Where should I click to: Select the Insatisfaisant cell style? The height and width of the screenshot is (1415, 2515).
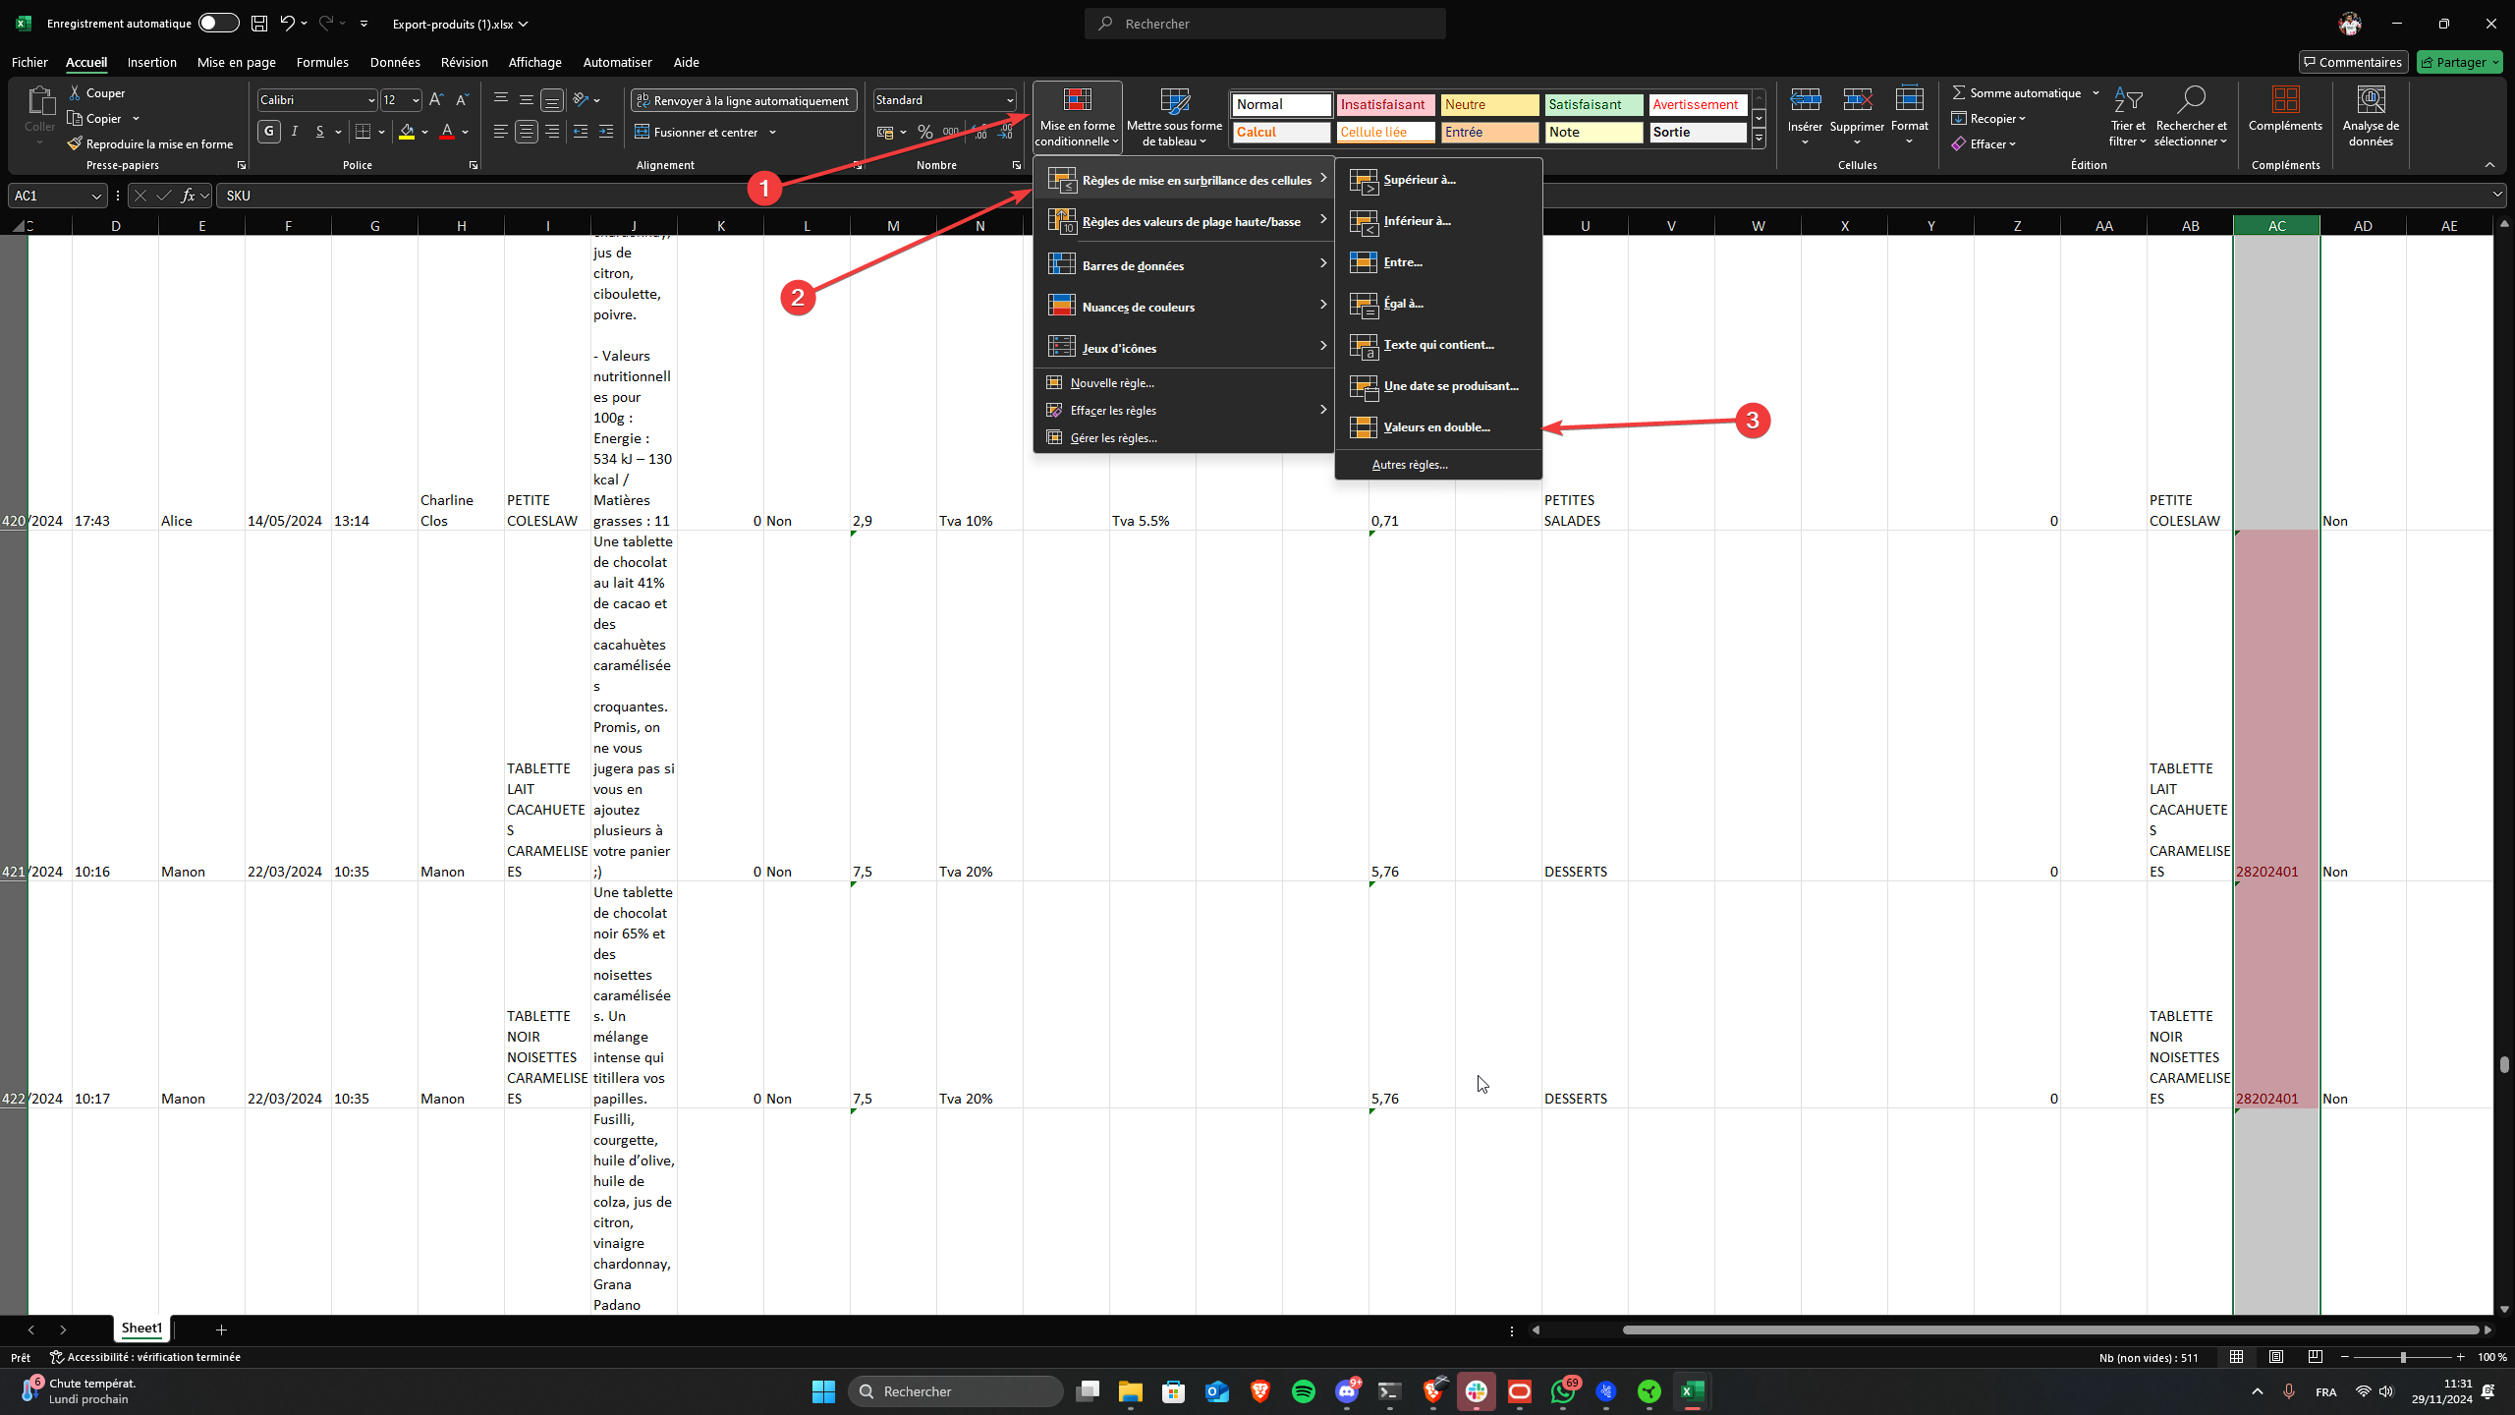tap(1385, 104)
